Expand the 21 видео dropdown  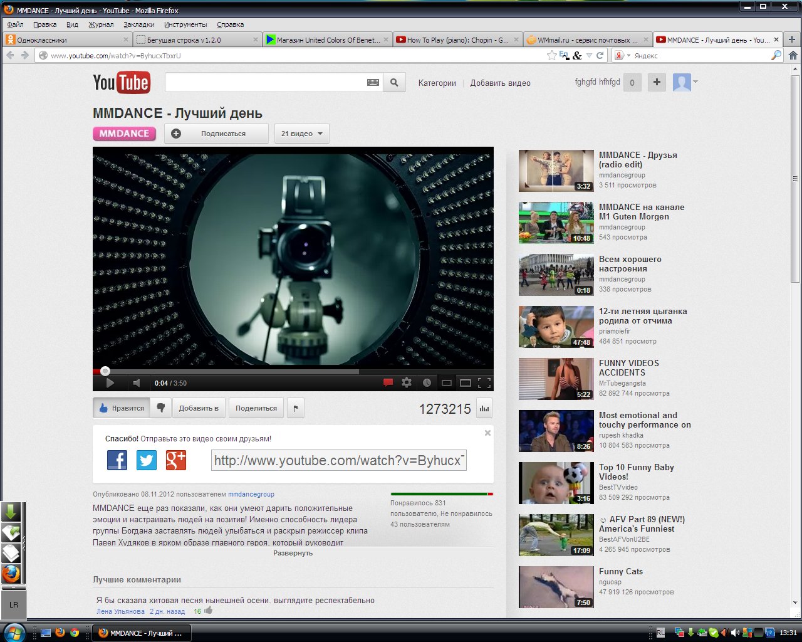(x=302, y=134)
